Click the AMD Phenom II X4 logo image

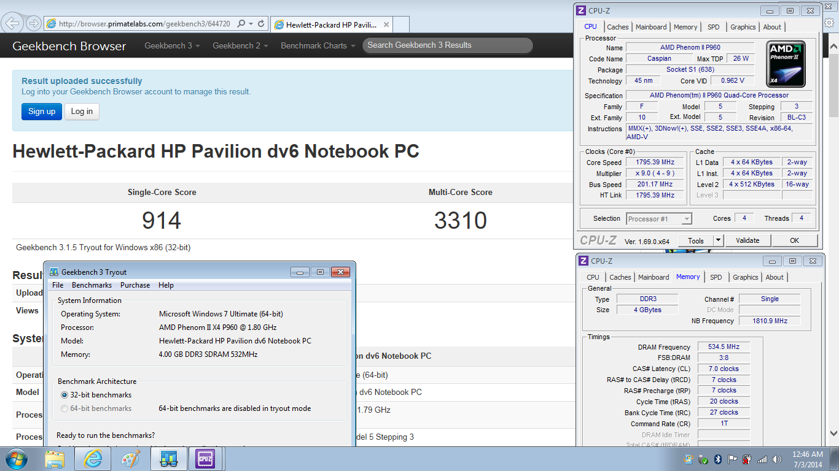pyautogui.click(x=786, y=64)
